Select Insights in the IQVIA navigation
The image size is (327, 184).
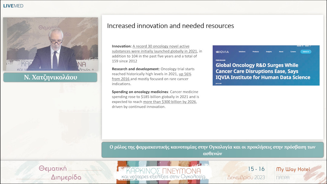[x=269, y=52]
